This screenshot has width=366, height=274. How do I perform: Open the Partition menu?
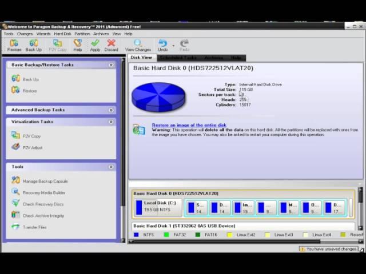pos(82,34)
